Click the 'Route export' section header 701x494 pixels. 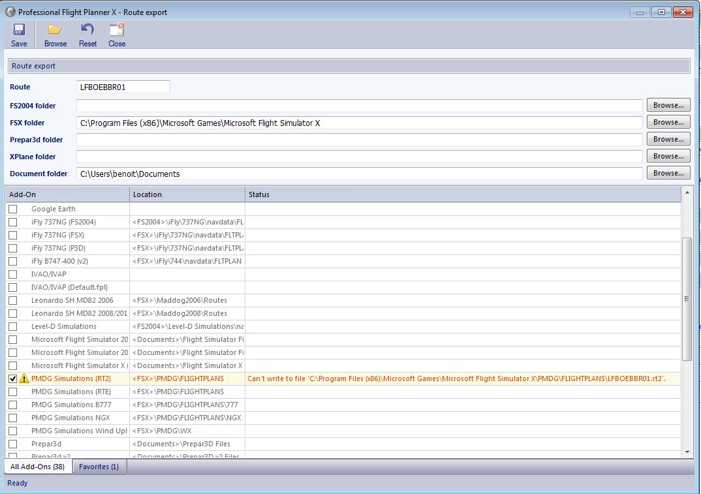[349, 66]
